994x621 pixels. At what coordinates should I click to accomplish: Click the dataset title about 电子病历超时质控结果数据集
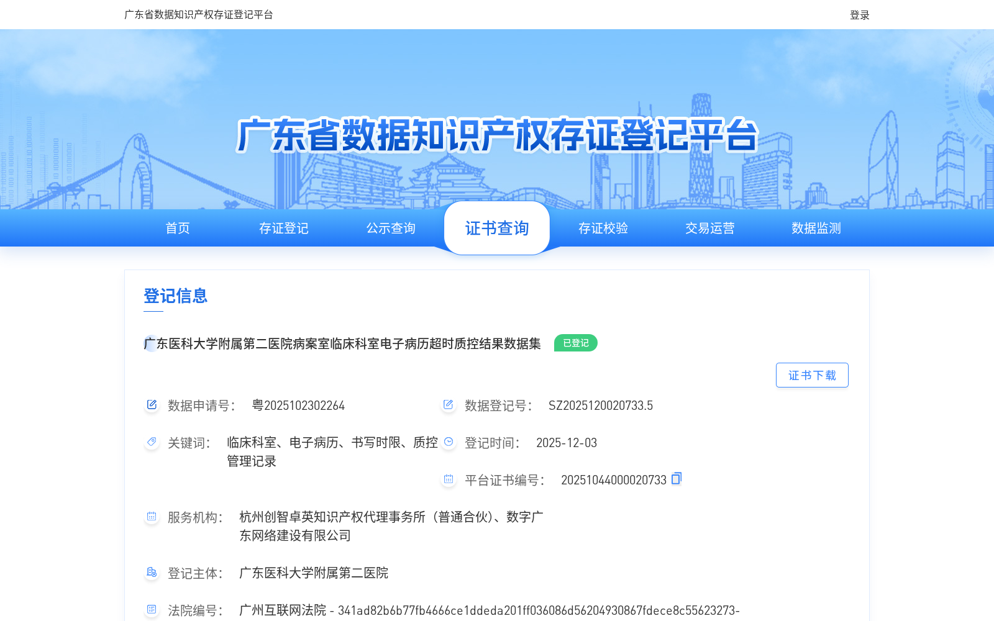342,343
